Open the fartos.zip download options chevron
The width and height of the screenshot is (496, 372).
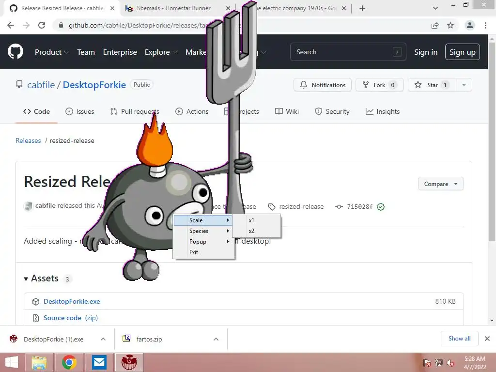click(216, 339)
